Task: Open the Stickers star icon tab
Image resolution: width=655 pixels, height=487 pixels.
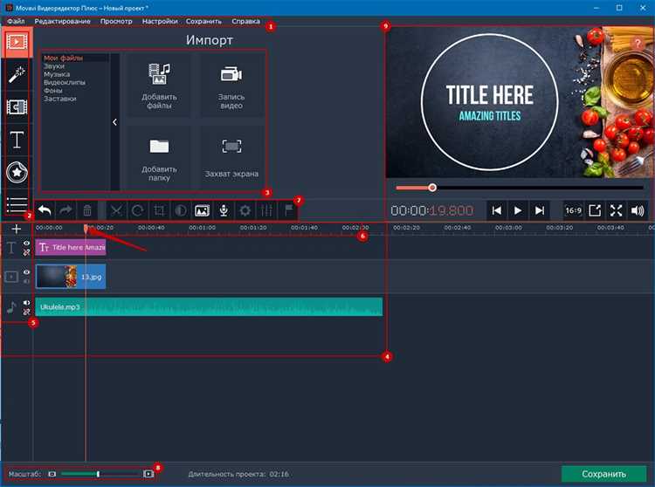Action: tap(17, 172)
